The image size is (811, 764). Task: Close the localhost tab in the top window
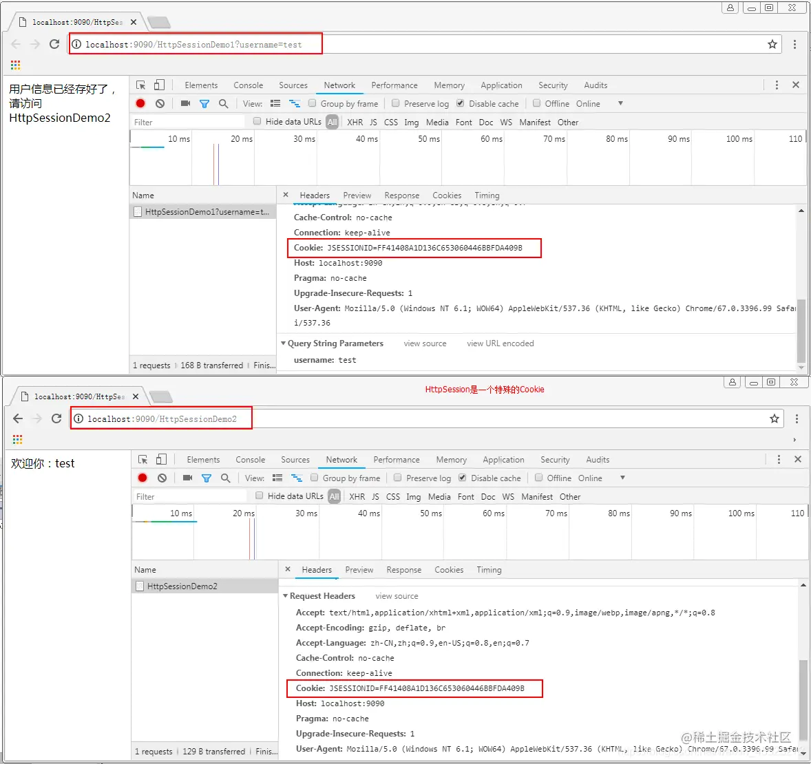click(134, 22)
